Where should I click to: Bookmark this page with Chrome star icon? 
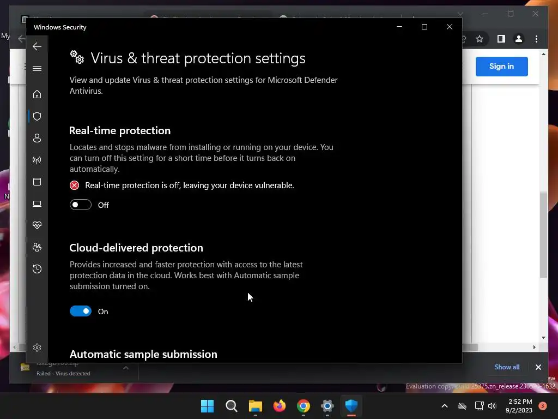480,39
